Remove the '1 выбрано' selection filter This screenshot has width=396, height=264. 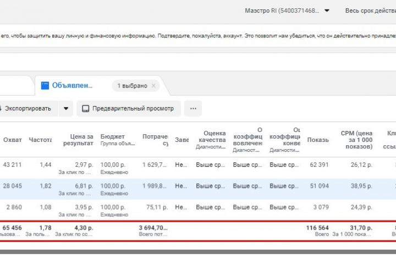pyautogui.click(x=153, y=86)
